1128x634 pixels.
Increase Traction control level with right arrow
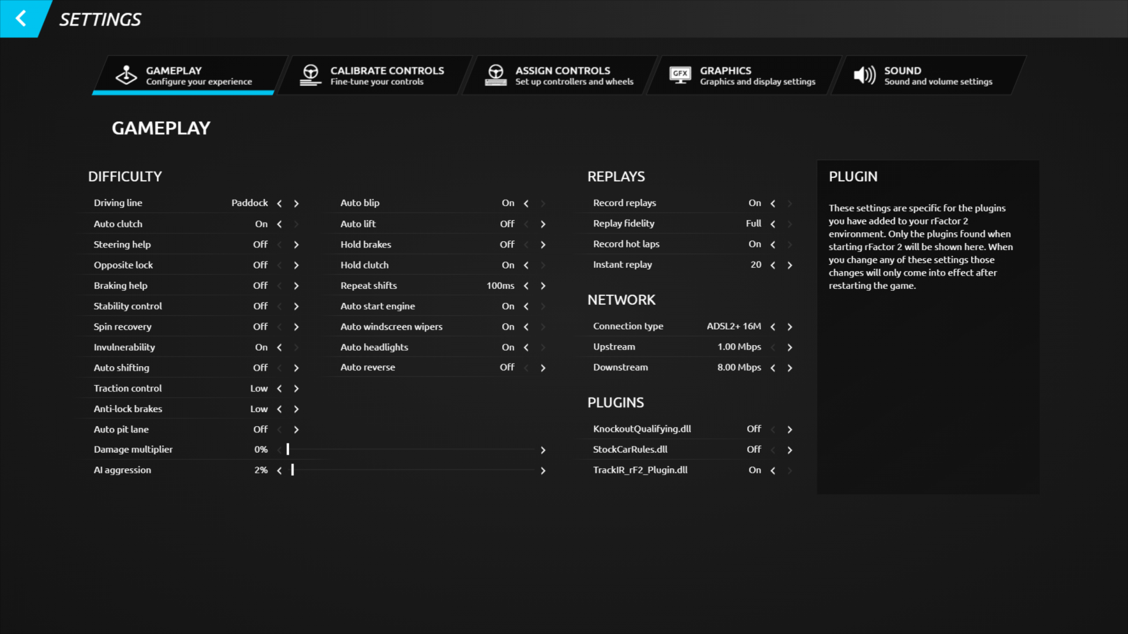[296, 388]
